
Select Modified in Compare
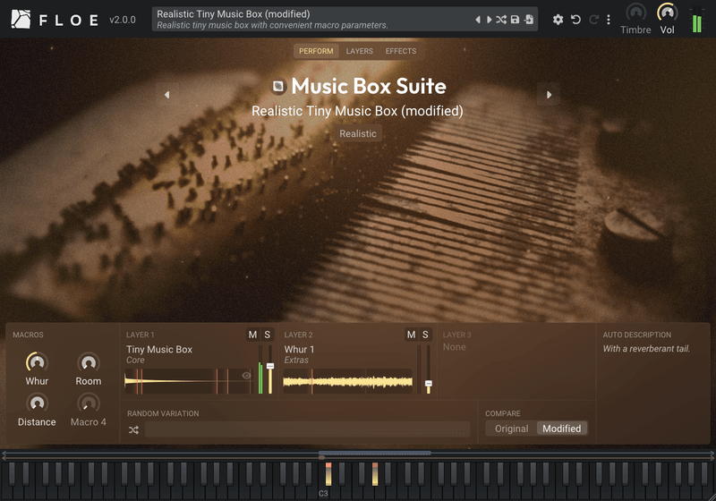coord(562,429)
